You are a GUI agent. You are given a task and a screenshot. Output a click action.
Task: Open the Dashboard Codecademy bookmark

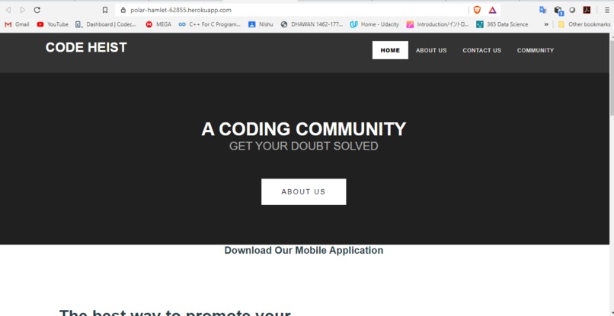(106, 24)
